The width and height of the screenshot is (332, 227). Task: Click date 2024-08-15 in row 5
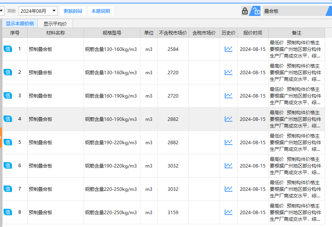coord(253,142)
